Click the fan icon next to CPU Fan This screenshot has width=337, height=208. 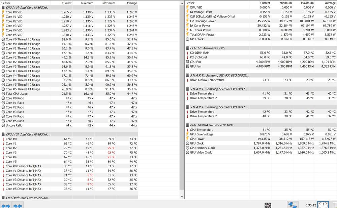[187, 62]
